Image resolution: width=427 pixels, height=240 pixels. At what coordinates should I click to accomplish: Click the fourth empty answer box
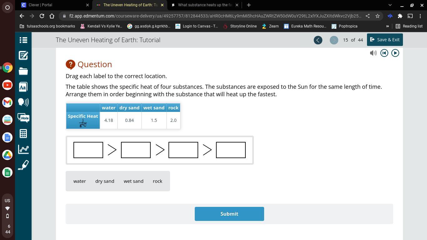231,150
